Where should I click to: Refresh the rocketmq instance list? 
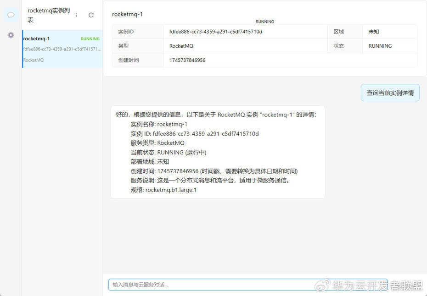pos(91,15)
